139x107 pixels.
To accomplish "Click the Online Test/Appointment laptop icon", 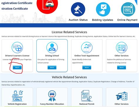I will (87, 47).
